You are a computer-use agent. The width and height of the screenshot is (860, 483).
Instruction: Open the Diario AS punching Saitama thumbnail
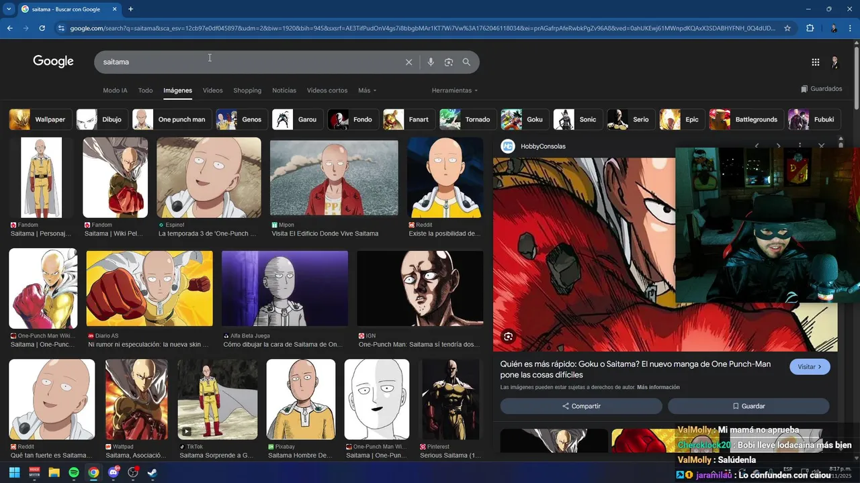coord(149,288)
